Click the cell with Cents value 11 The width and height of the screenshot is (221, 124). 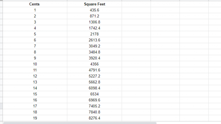click(35, 70)
